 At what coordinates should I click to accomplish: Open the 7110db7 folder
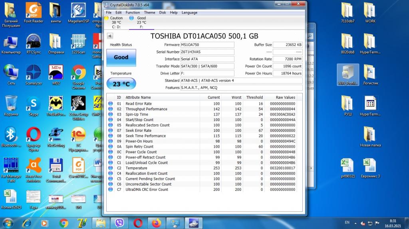pyautogui.click(x=348, y=12)
